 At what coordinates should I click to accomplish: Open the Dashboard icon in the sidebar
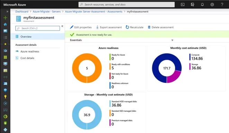(x=5, y=31)
